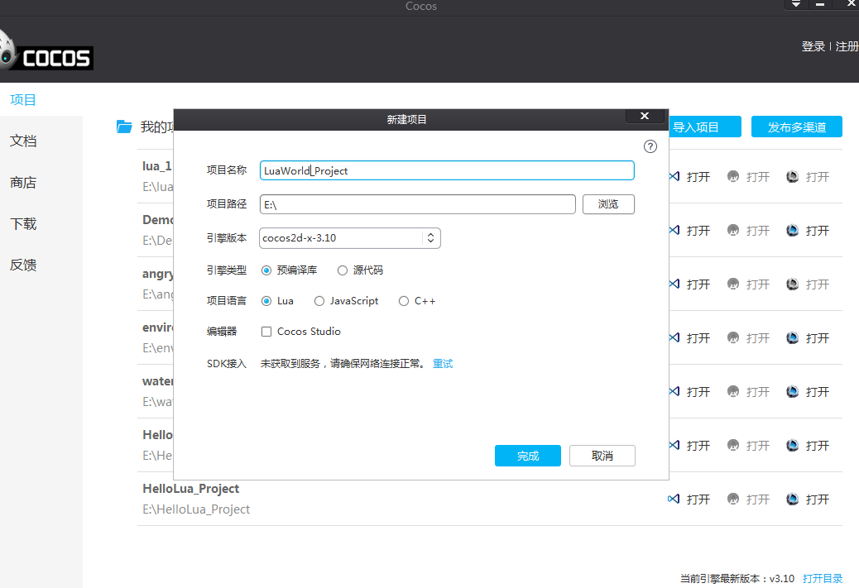Click the Visual Studio icon in the Demo row
The height and width of the screenshot is (588, 859).
coord(674,230)
